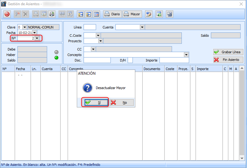Click the Importe input field

pyautogui.click(x=174, y=60)
